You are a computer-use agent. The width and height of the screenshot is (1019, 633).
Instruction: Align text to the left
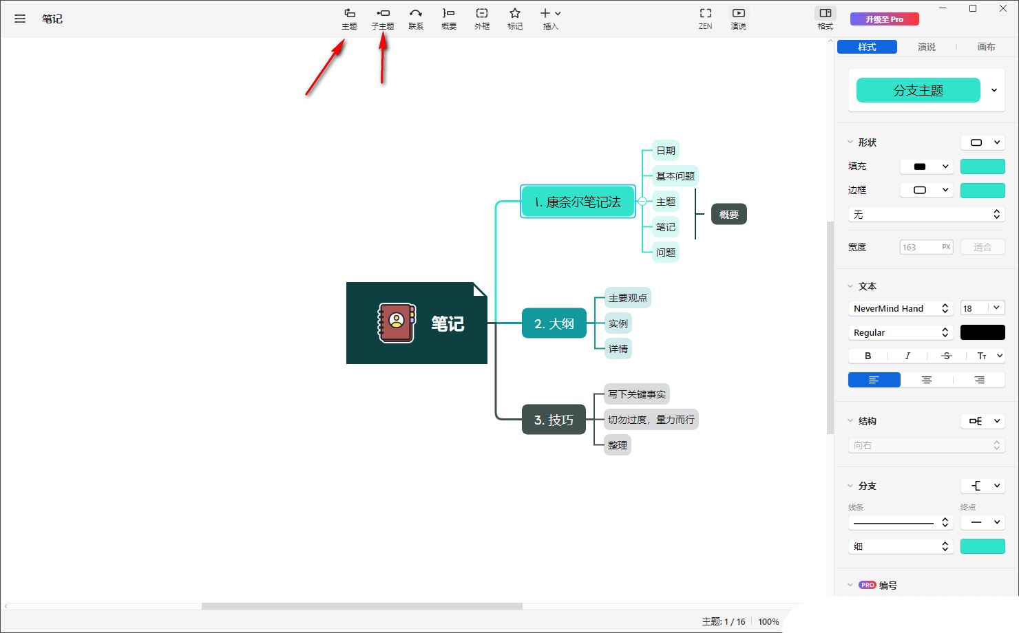[x=874, y=380]
